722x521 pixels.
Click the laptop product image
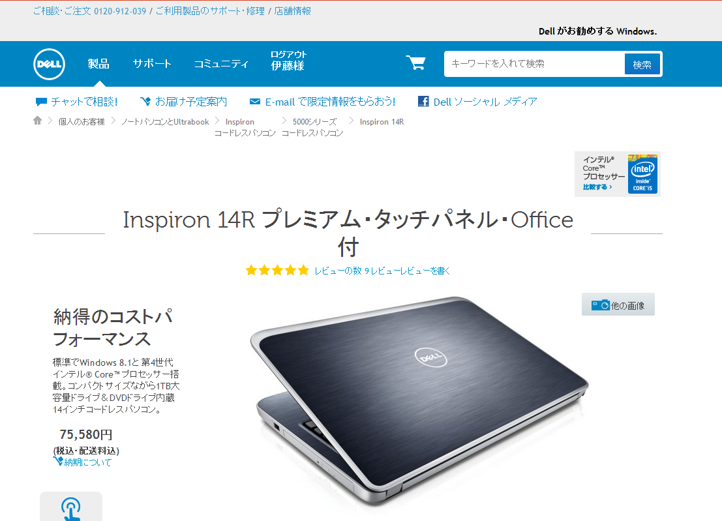click(419, 400)
